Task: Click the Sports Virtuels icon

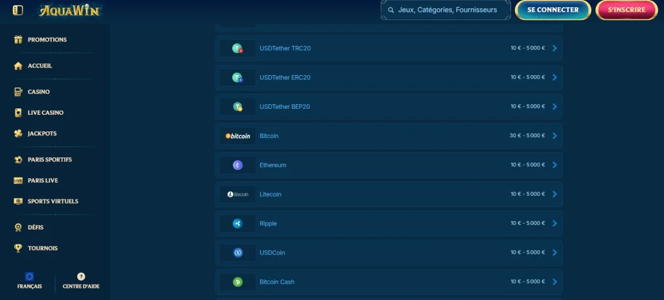Action: (18, 202)
